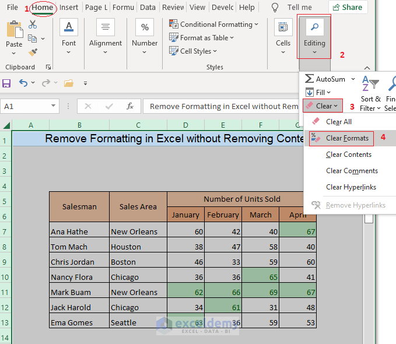
Task: Click the Share button
Action: (348, 8)
